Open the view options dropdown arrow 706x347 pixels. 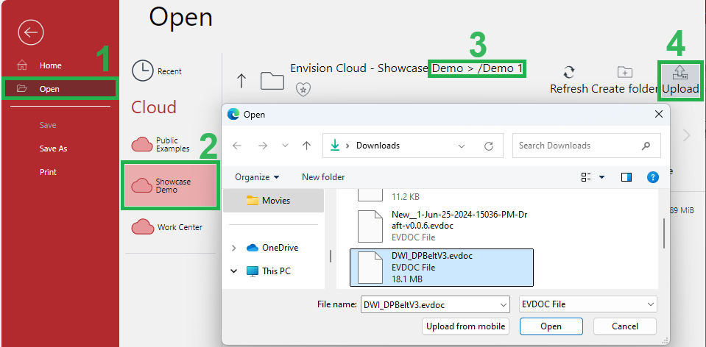pos(601,178)
